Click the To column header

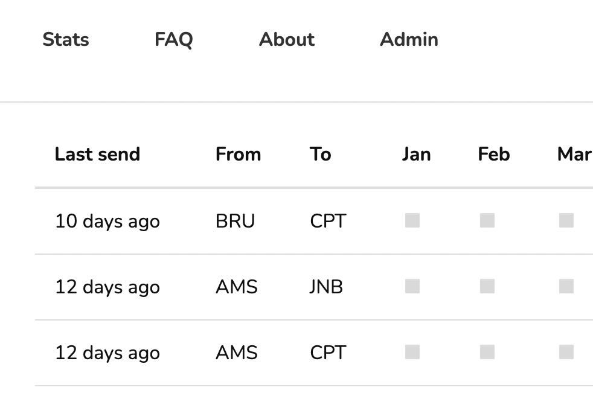tap(320, 155)
